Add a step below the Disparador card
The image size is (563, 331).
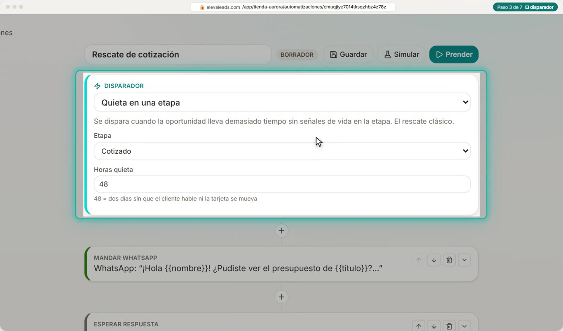pyautogui.click(x=281, y=231)
